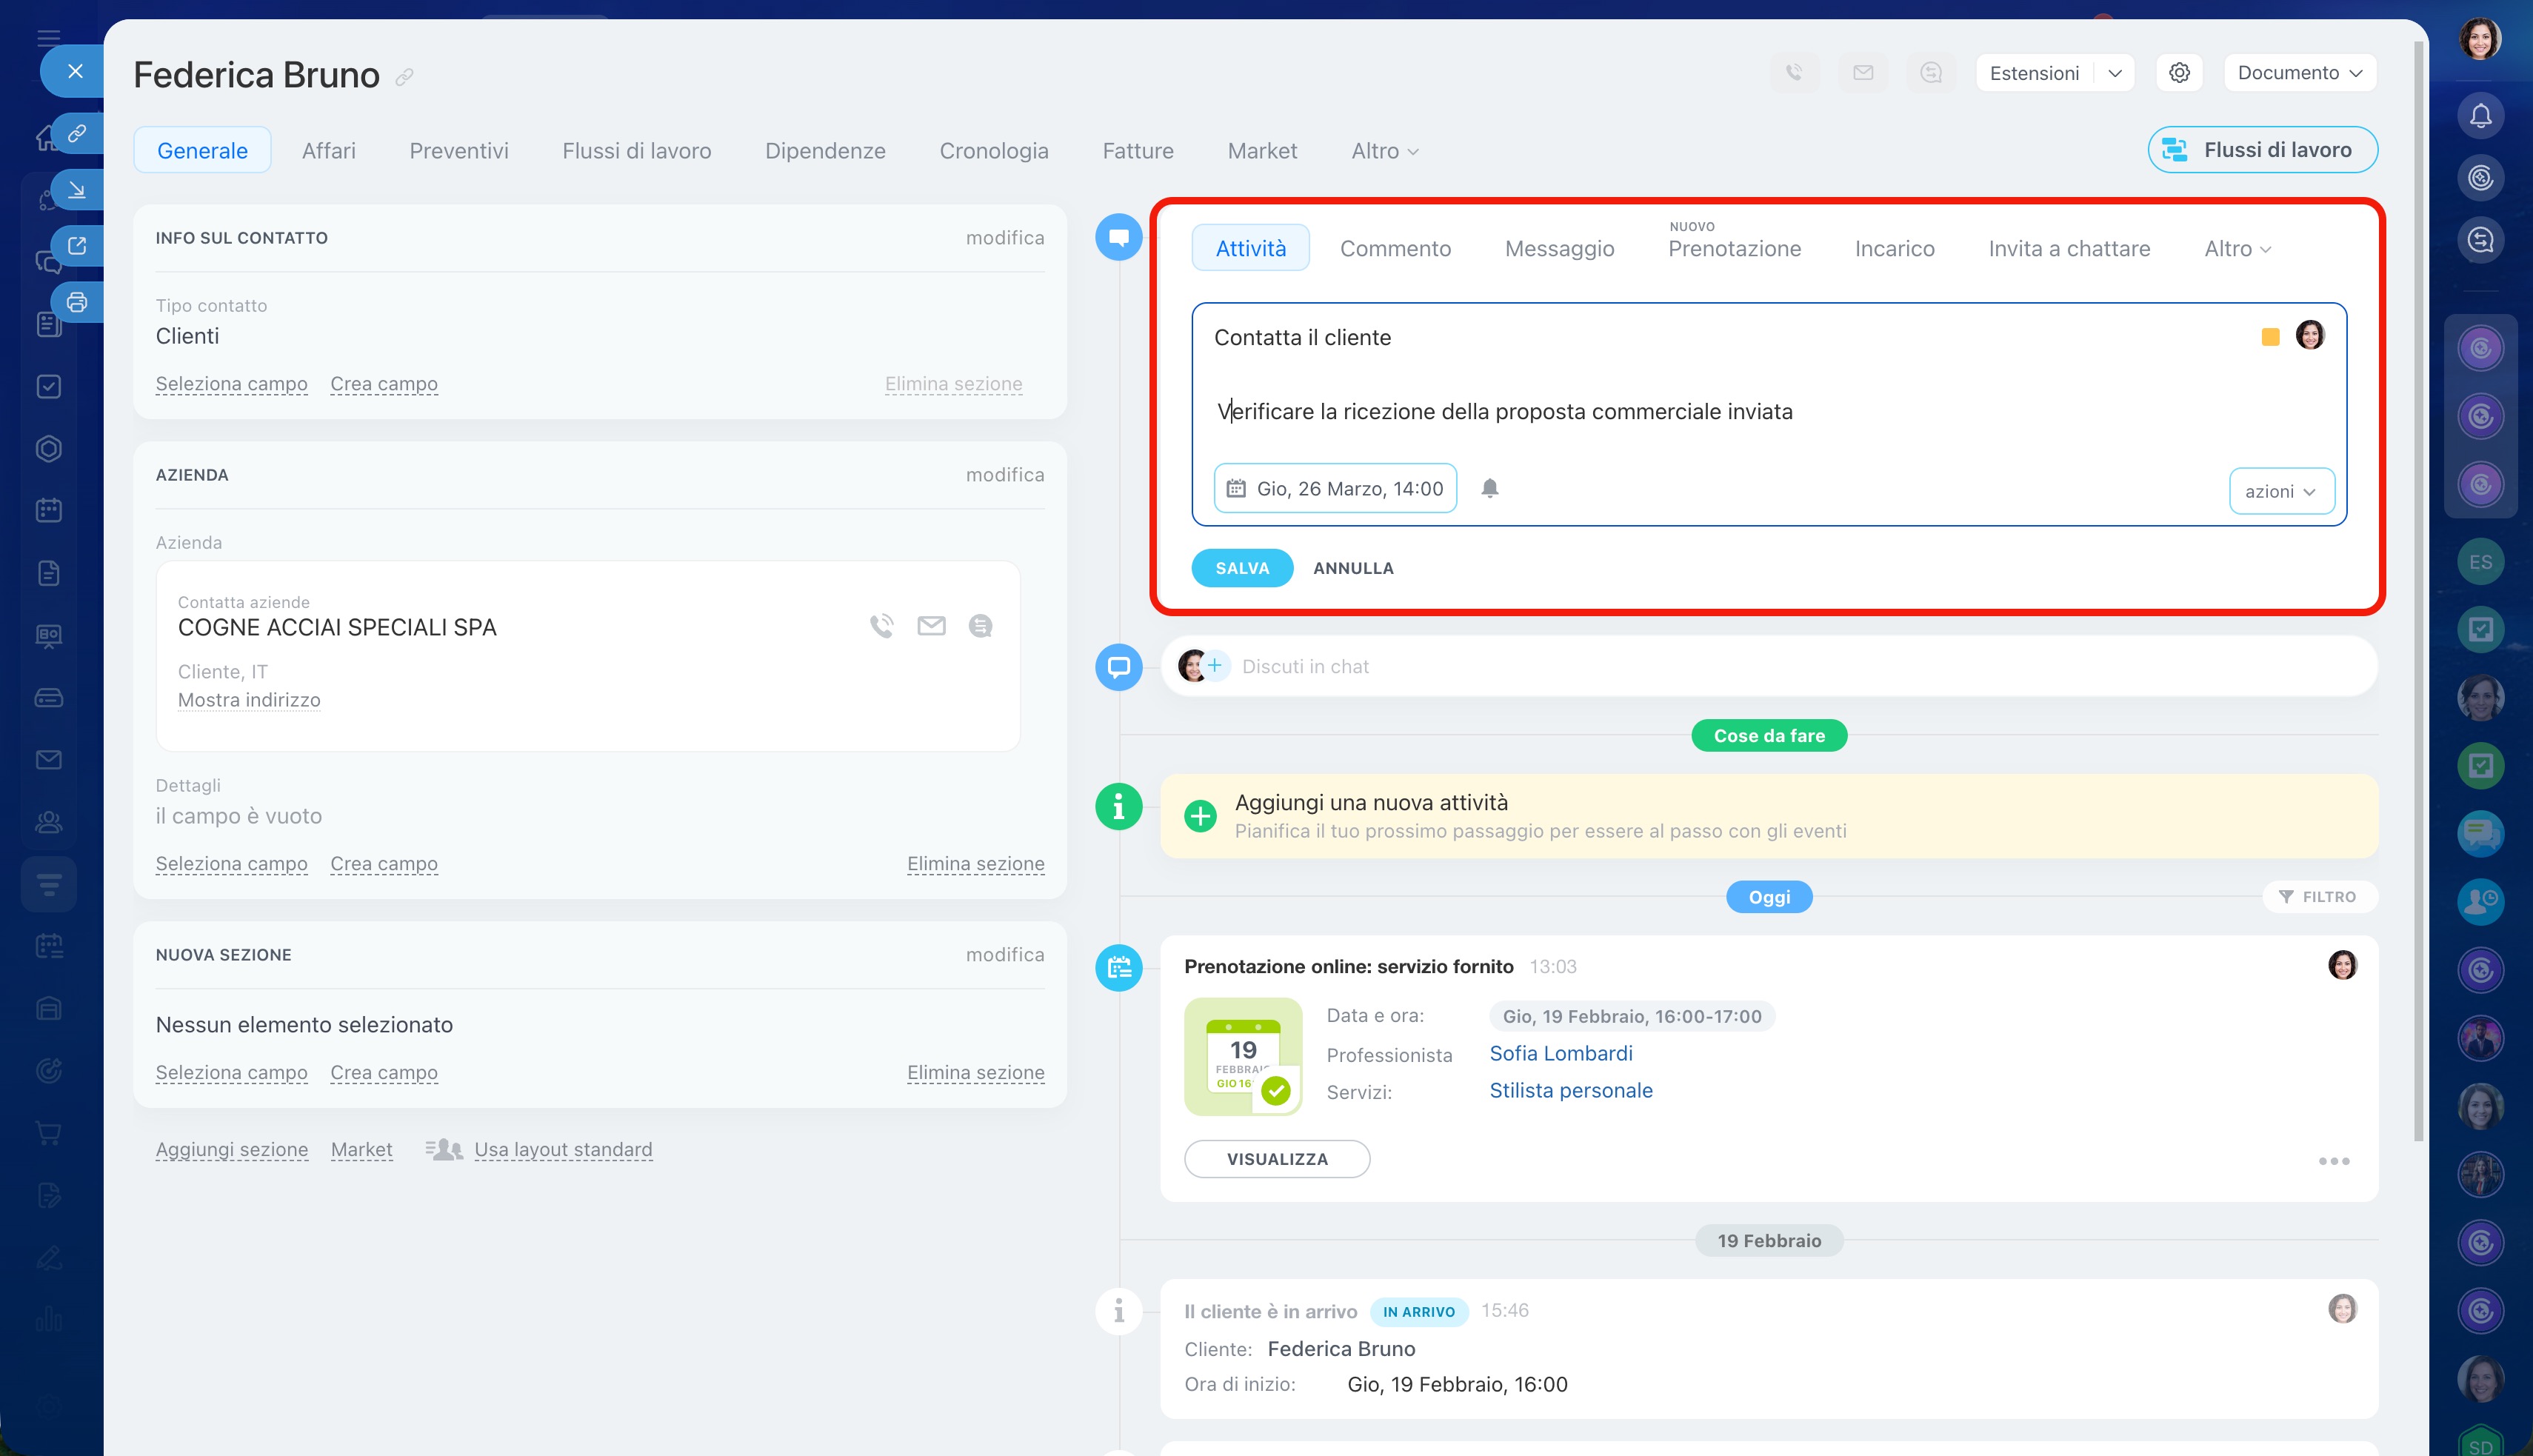Viewport: 2533px width, 1456px height.
Task: Expand the Documento dropdown
Action: pos(2299,73)
